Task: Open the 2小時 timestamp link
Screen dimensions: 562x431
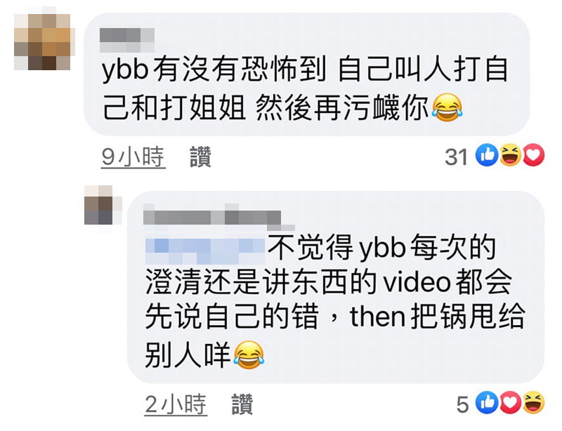Action: tap(176, 404)
